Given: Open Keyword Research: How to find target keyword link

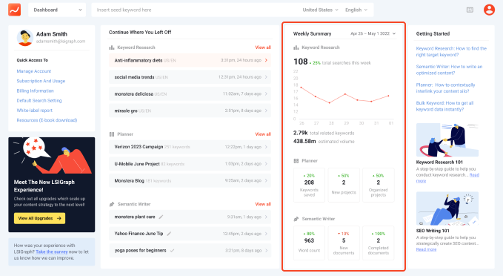Looking at the screenshot, I should click(451, 51).
